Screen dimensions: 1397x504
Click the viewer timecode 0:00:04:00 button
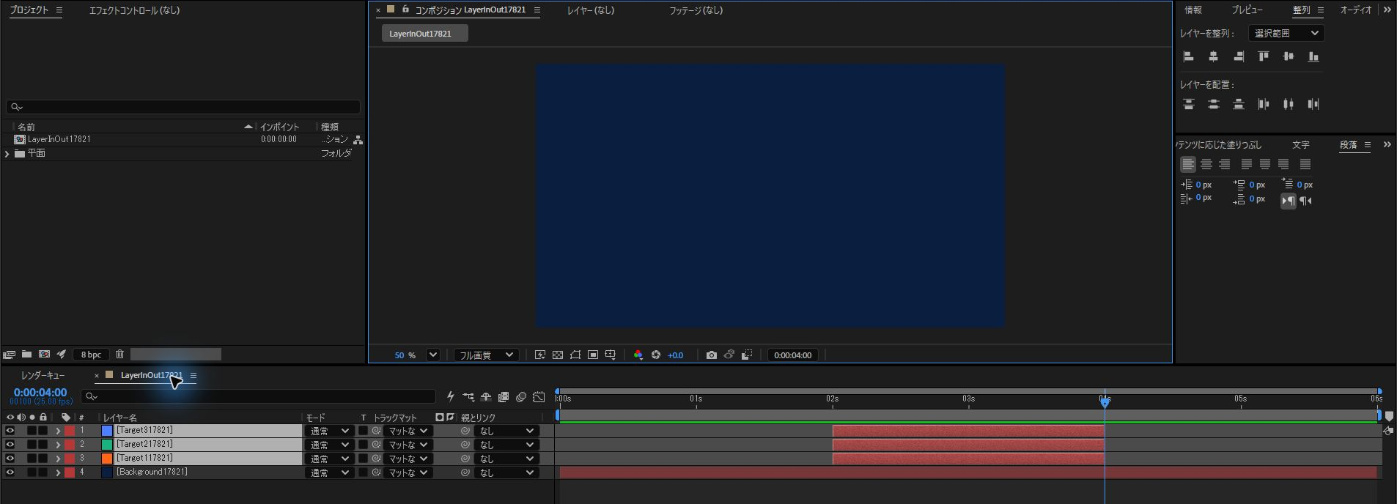pyautogui.click(x=793, y=355)
